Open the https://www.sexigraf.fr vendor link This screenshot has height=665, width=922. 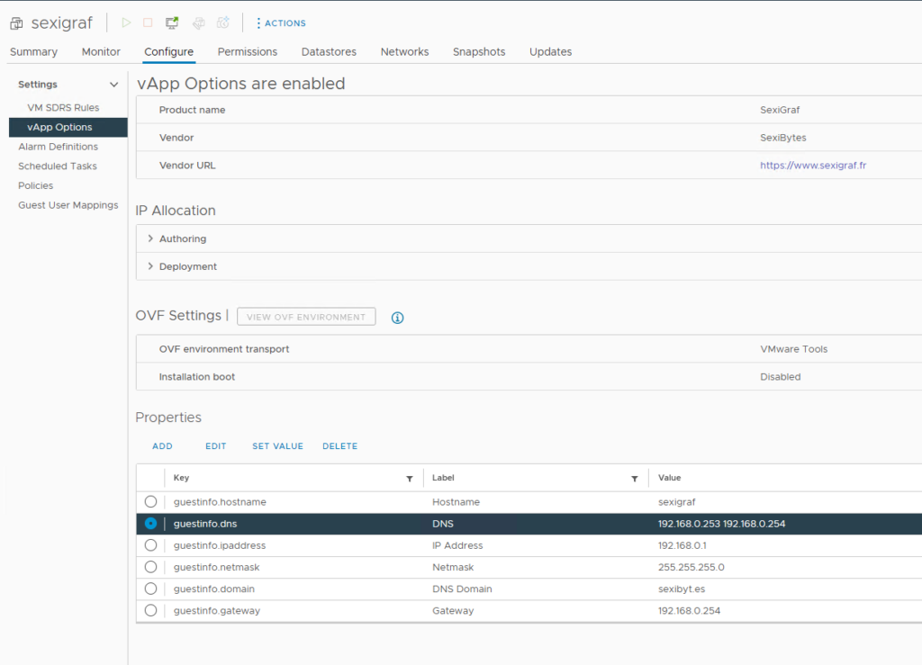click(813, 166)
